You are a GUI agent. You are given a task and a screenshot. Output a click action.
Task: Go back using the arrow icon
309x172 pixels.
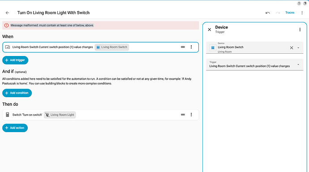pos(7,13)
